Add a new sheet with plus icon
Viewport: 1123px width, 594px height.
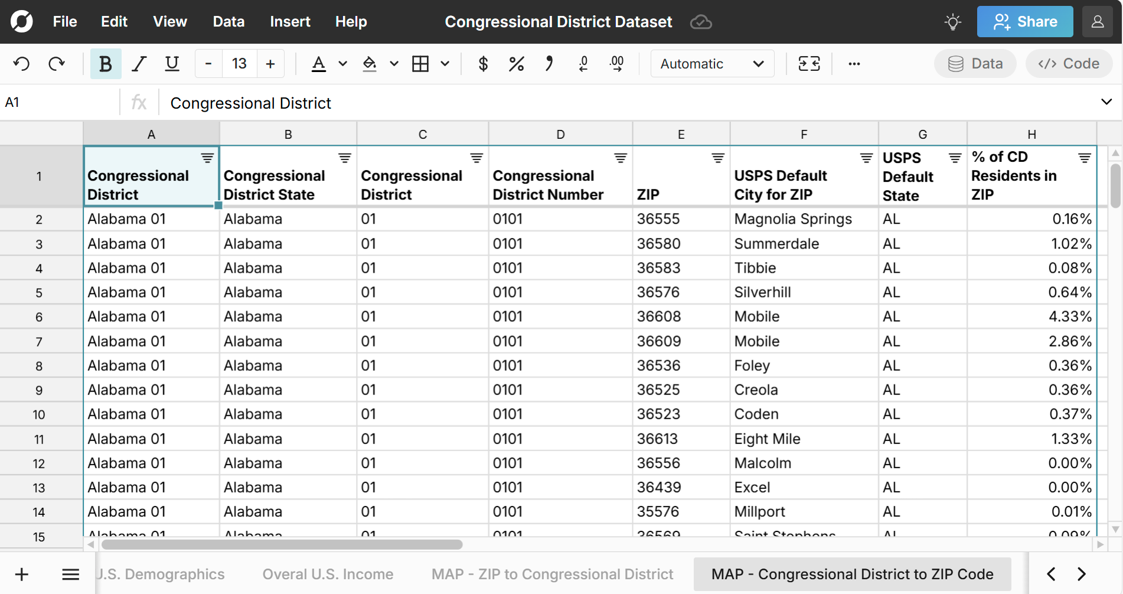22,574
